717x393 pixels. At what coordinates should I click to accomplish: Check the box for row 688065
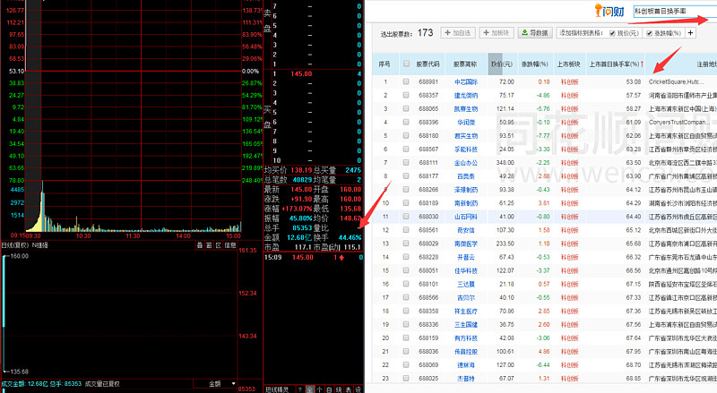point(406,108)
